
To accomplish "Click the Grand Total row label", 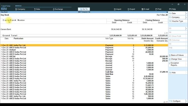I will click(10, 36).
